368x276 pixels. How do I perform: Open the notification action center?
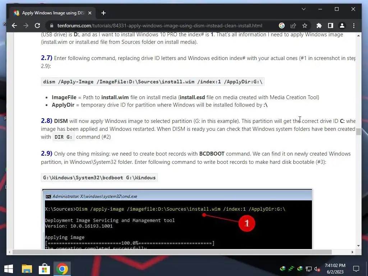point(356,269)
